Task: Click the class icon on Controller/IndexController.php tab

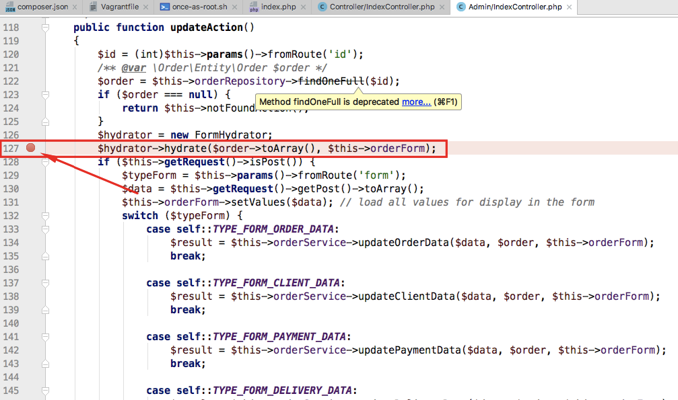Action: pos(322,7)
